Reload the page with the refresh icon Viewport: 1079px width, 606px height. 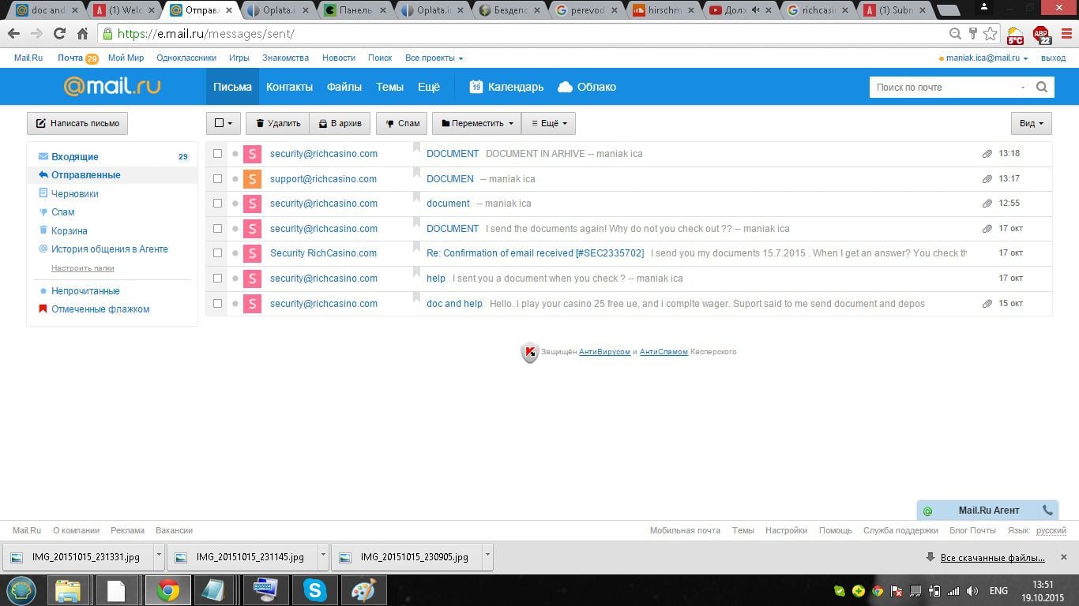point(59,34)
